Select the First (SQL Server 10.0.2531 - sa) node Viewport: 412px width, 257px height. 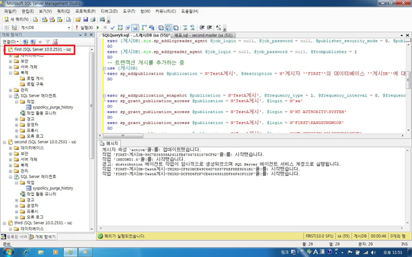click(x=43, y=49)
